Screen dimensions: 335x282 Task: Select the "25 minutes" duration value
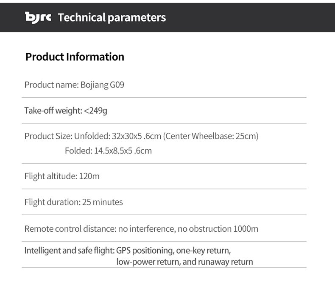point(103,202)
